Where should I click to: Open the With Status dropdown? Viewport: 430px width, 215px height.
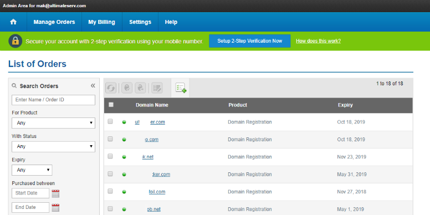tap(54, 146)
